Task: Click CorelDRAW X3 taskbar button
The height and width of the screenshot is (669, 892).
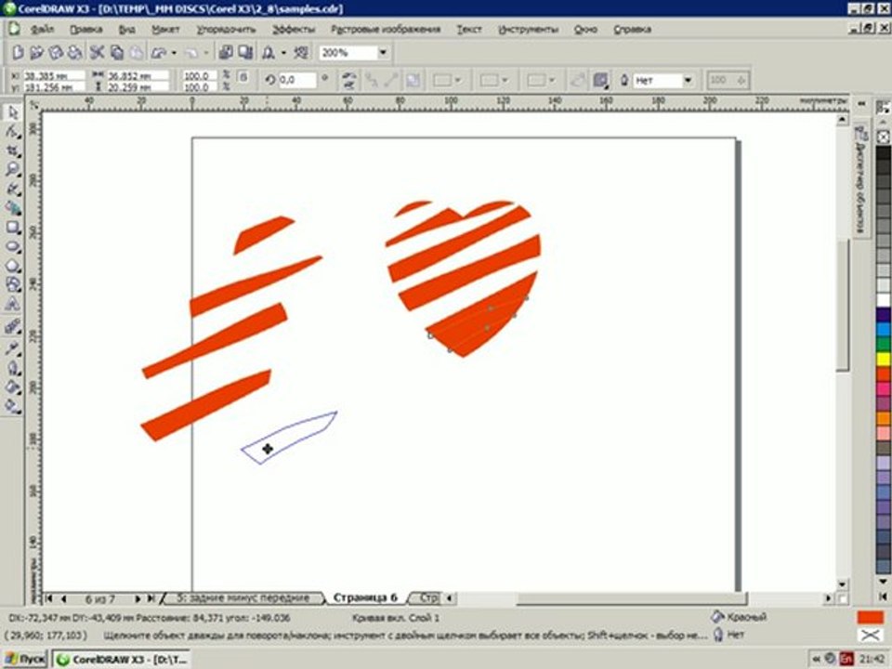Action: tap(123, 660)
